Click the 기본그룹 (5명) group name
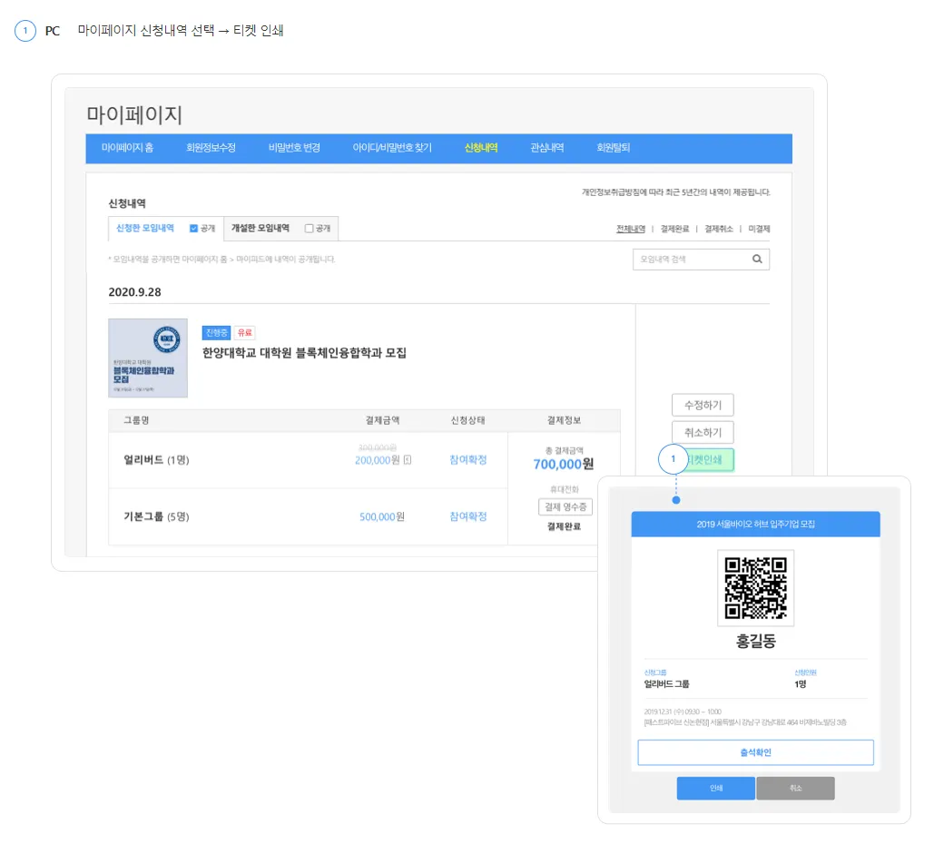 (156, 516)
